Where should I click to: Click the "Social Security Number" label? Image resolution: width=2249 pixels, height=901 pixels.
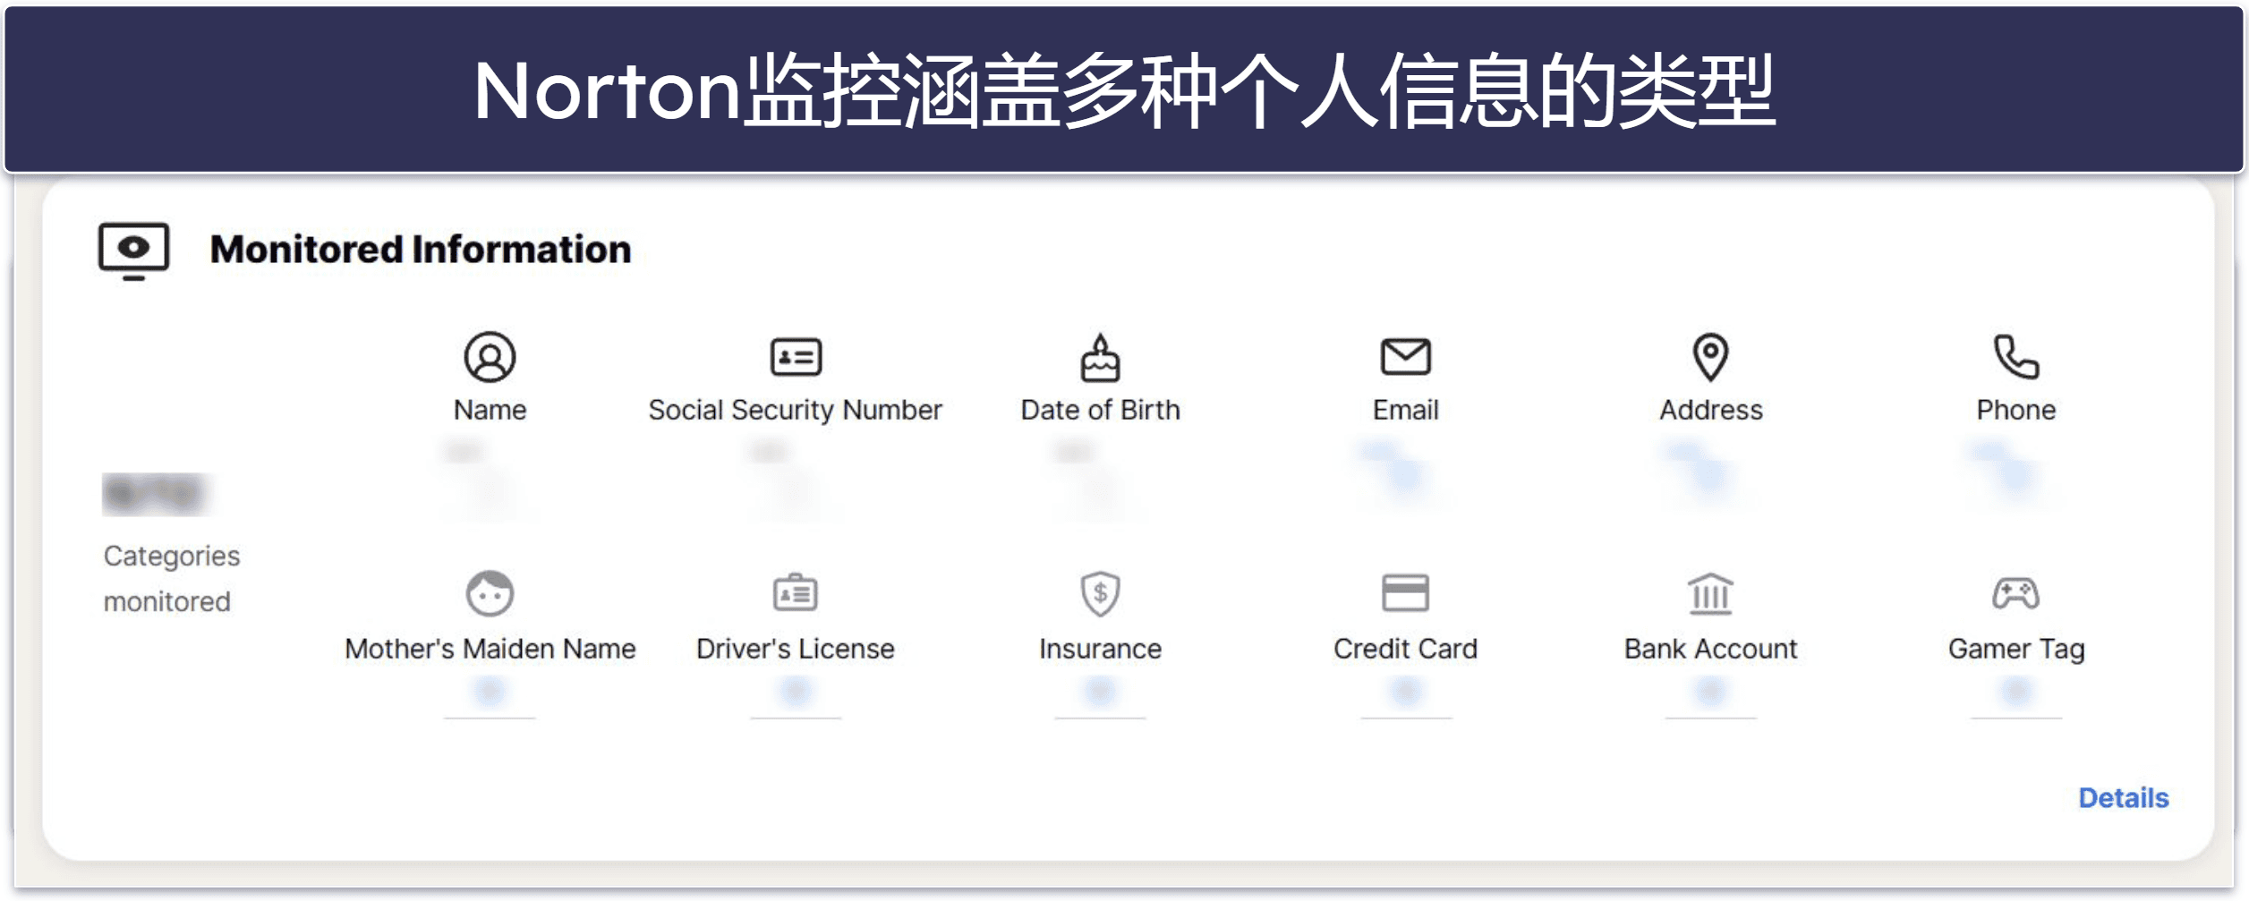click(796, 410)
